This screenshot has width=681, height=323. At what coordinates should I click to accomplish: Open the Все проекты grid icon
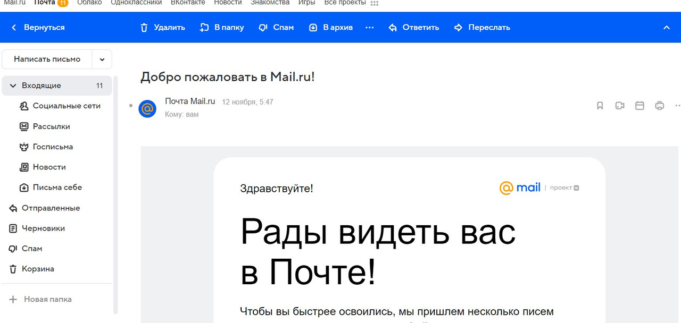(375, 3)
